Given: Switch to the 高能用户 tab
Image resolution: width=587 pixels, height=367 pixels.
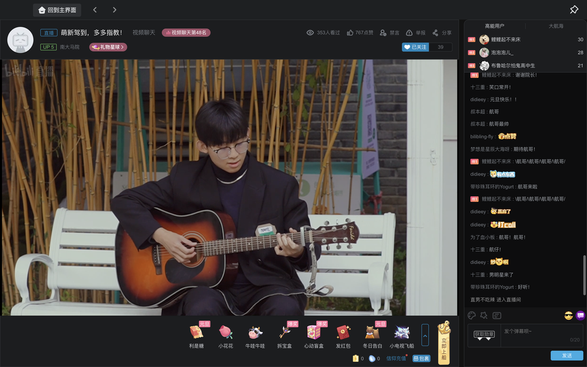Looking at the screenshot, I should pos(495,26).
